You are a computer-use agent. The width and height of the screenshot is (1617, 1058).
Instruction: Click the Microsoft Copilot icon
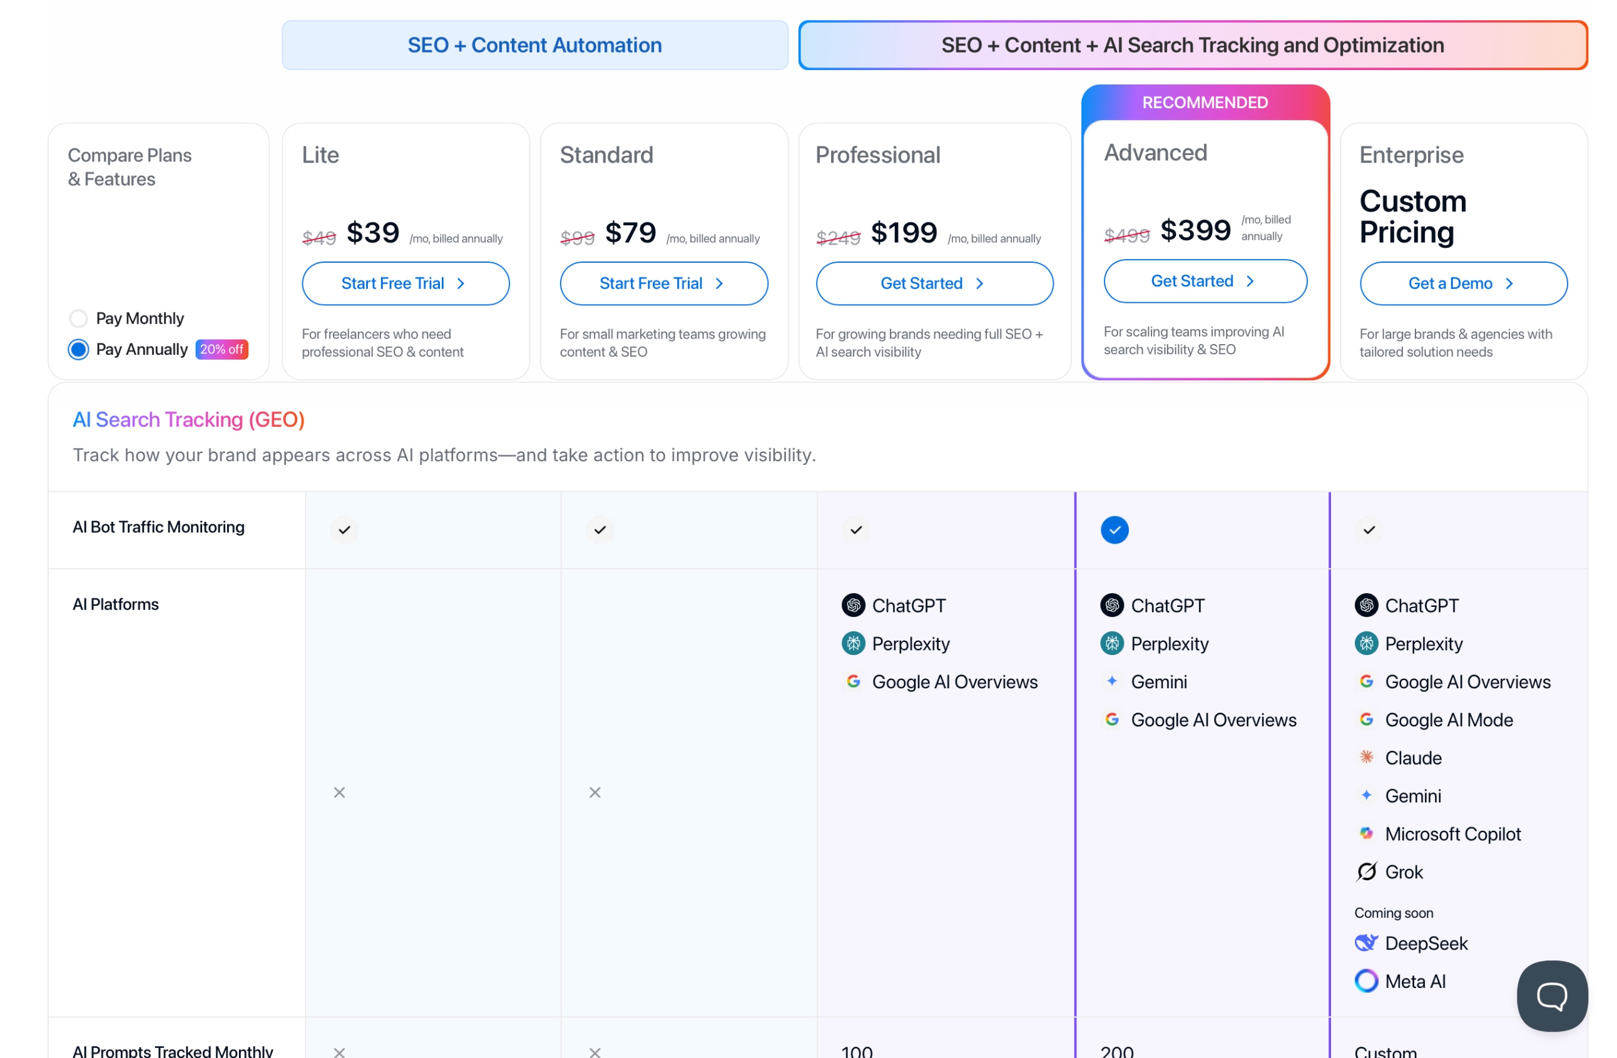tap(1367, 834)
